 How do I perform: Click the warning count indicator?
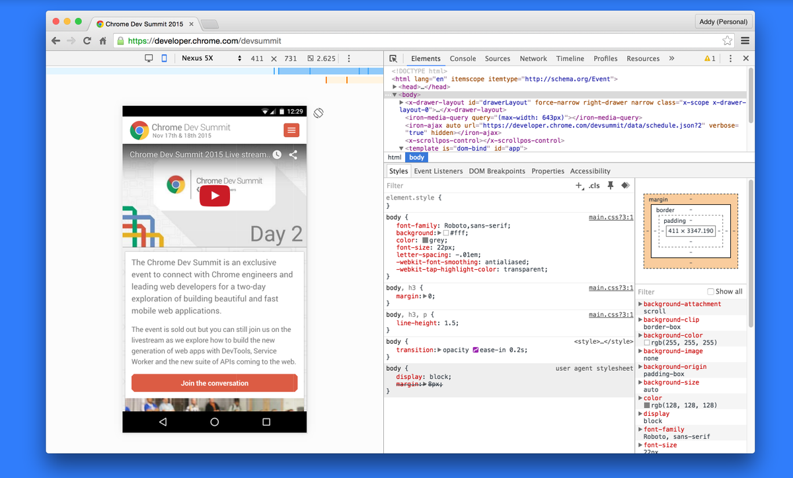point(710,58)
